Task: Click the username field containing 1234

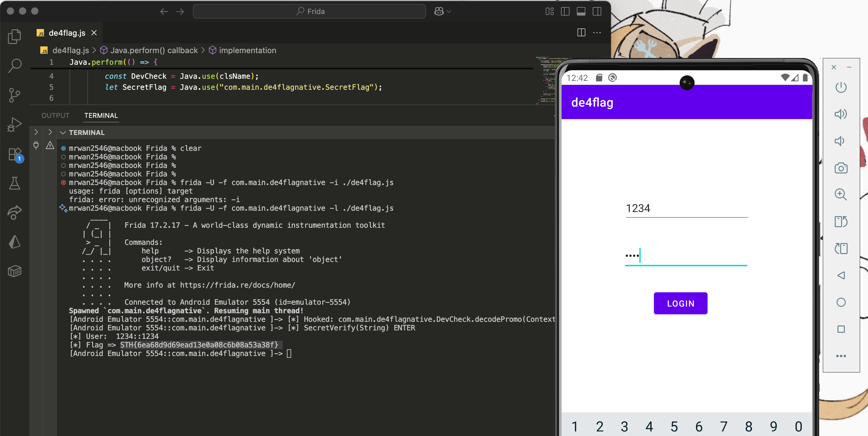Action: coord(686,209)
